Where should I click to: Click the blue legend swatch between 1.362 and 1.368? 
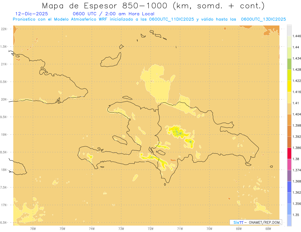coord(289,187)
